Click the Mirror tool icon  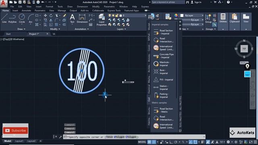coord(51,20)
